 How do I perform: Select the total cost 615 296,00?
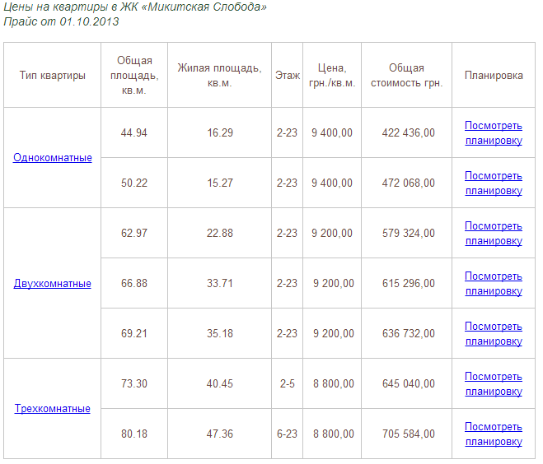pyautogui.click(x=409, y=283)
